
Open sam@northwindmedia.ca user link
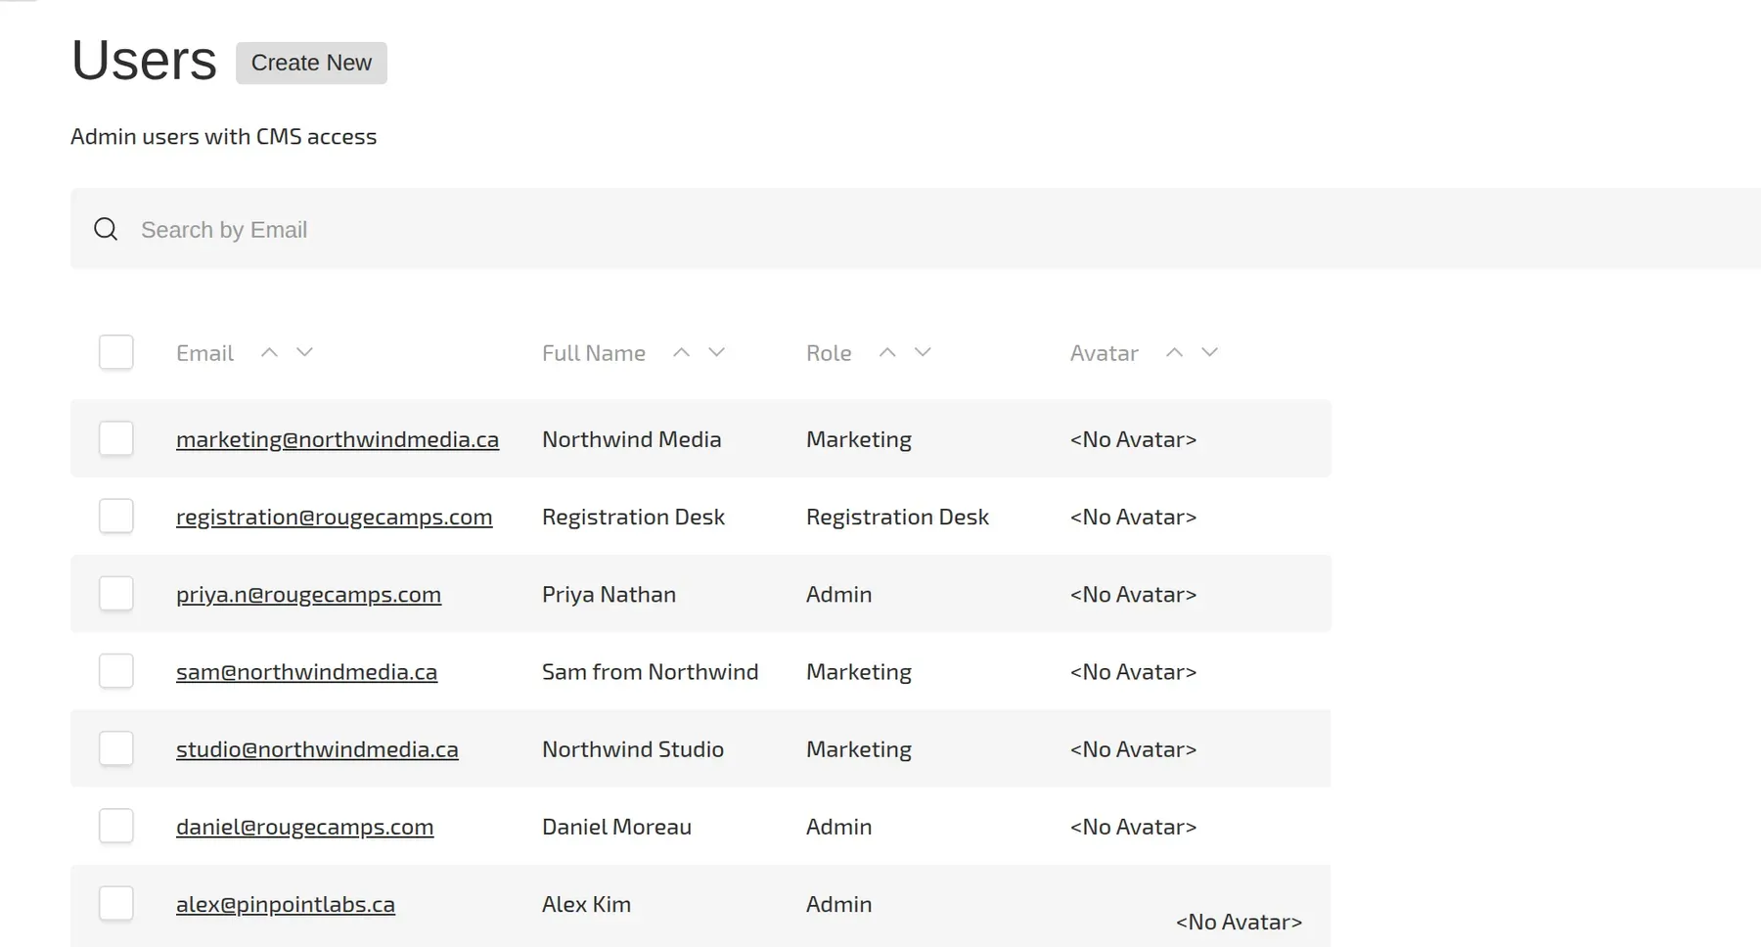coord(306,671)
